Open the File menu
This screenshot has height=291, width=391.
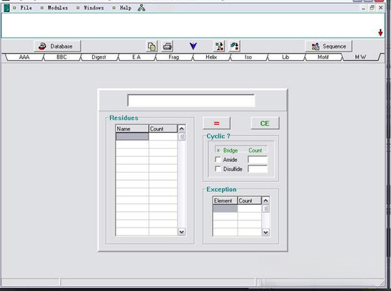[26, 8]
